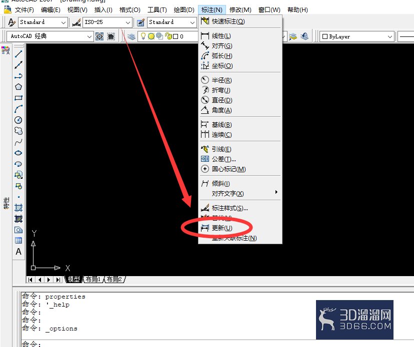Open the 视图(V) menu
414x347 pixels.
pos(77,10)
